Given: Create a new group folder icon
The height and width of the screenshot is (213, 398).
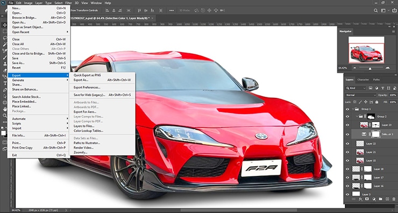Looking at the screenshot, I should click(380, 200).
